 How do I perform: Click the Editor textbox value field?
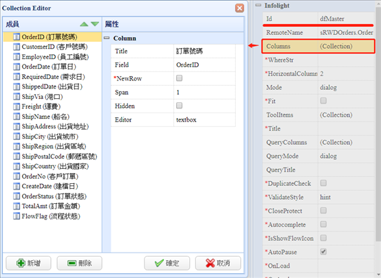point(204,120)
